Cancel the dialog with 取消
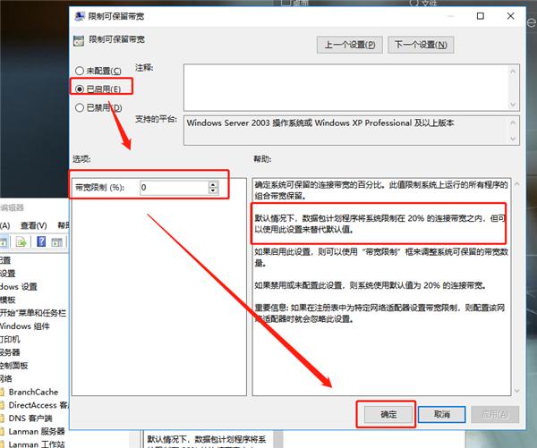 441,414
